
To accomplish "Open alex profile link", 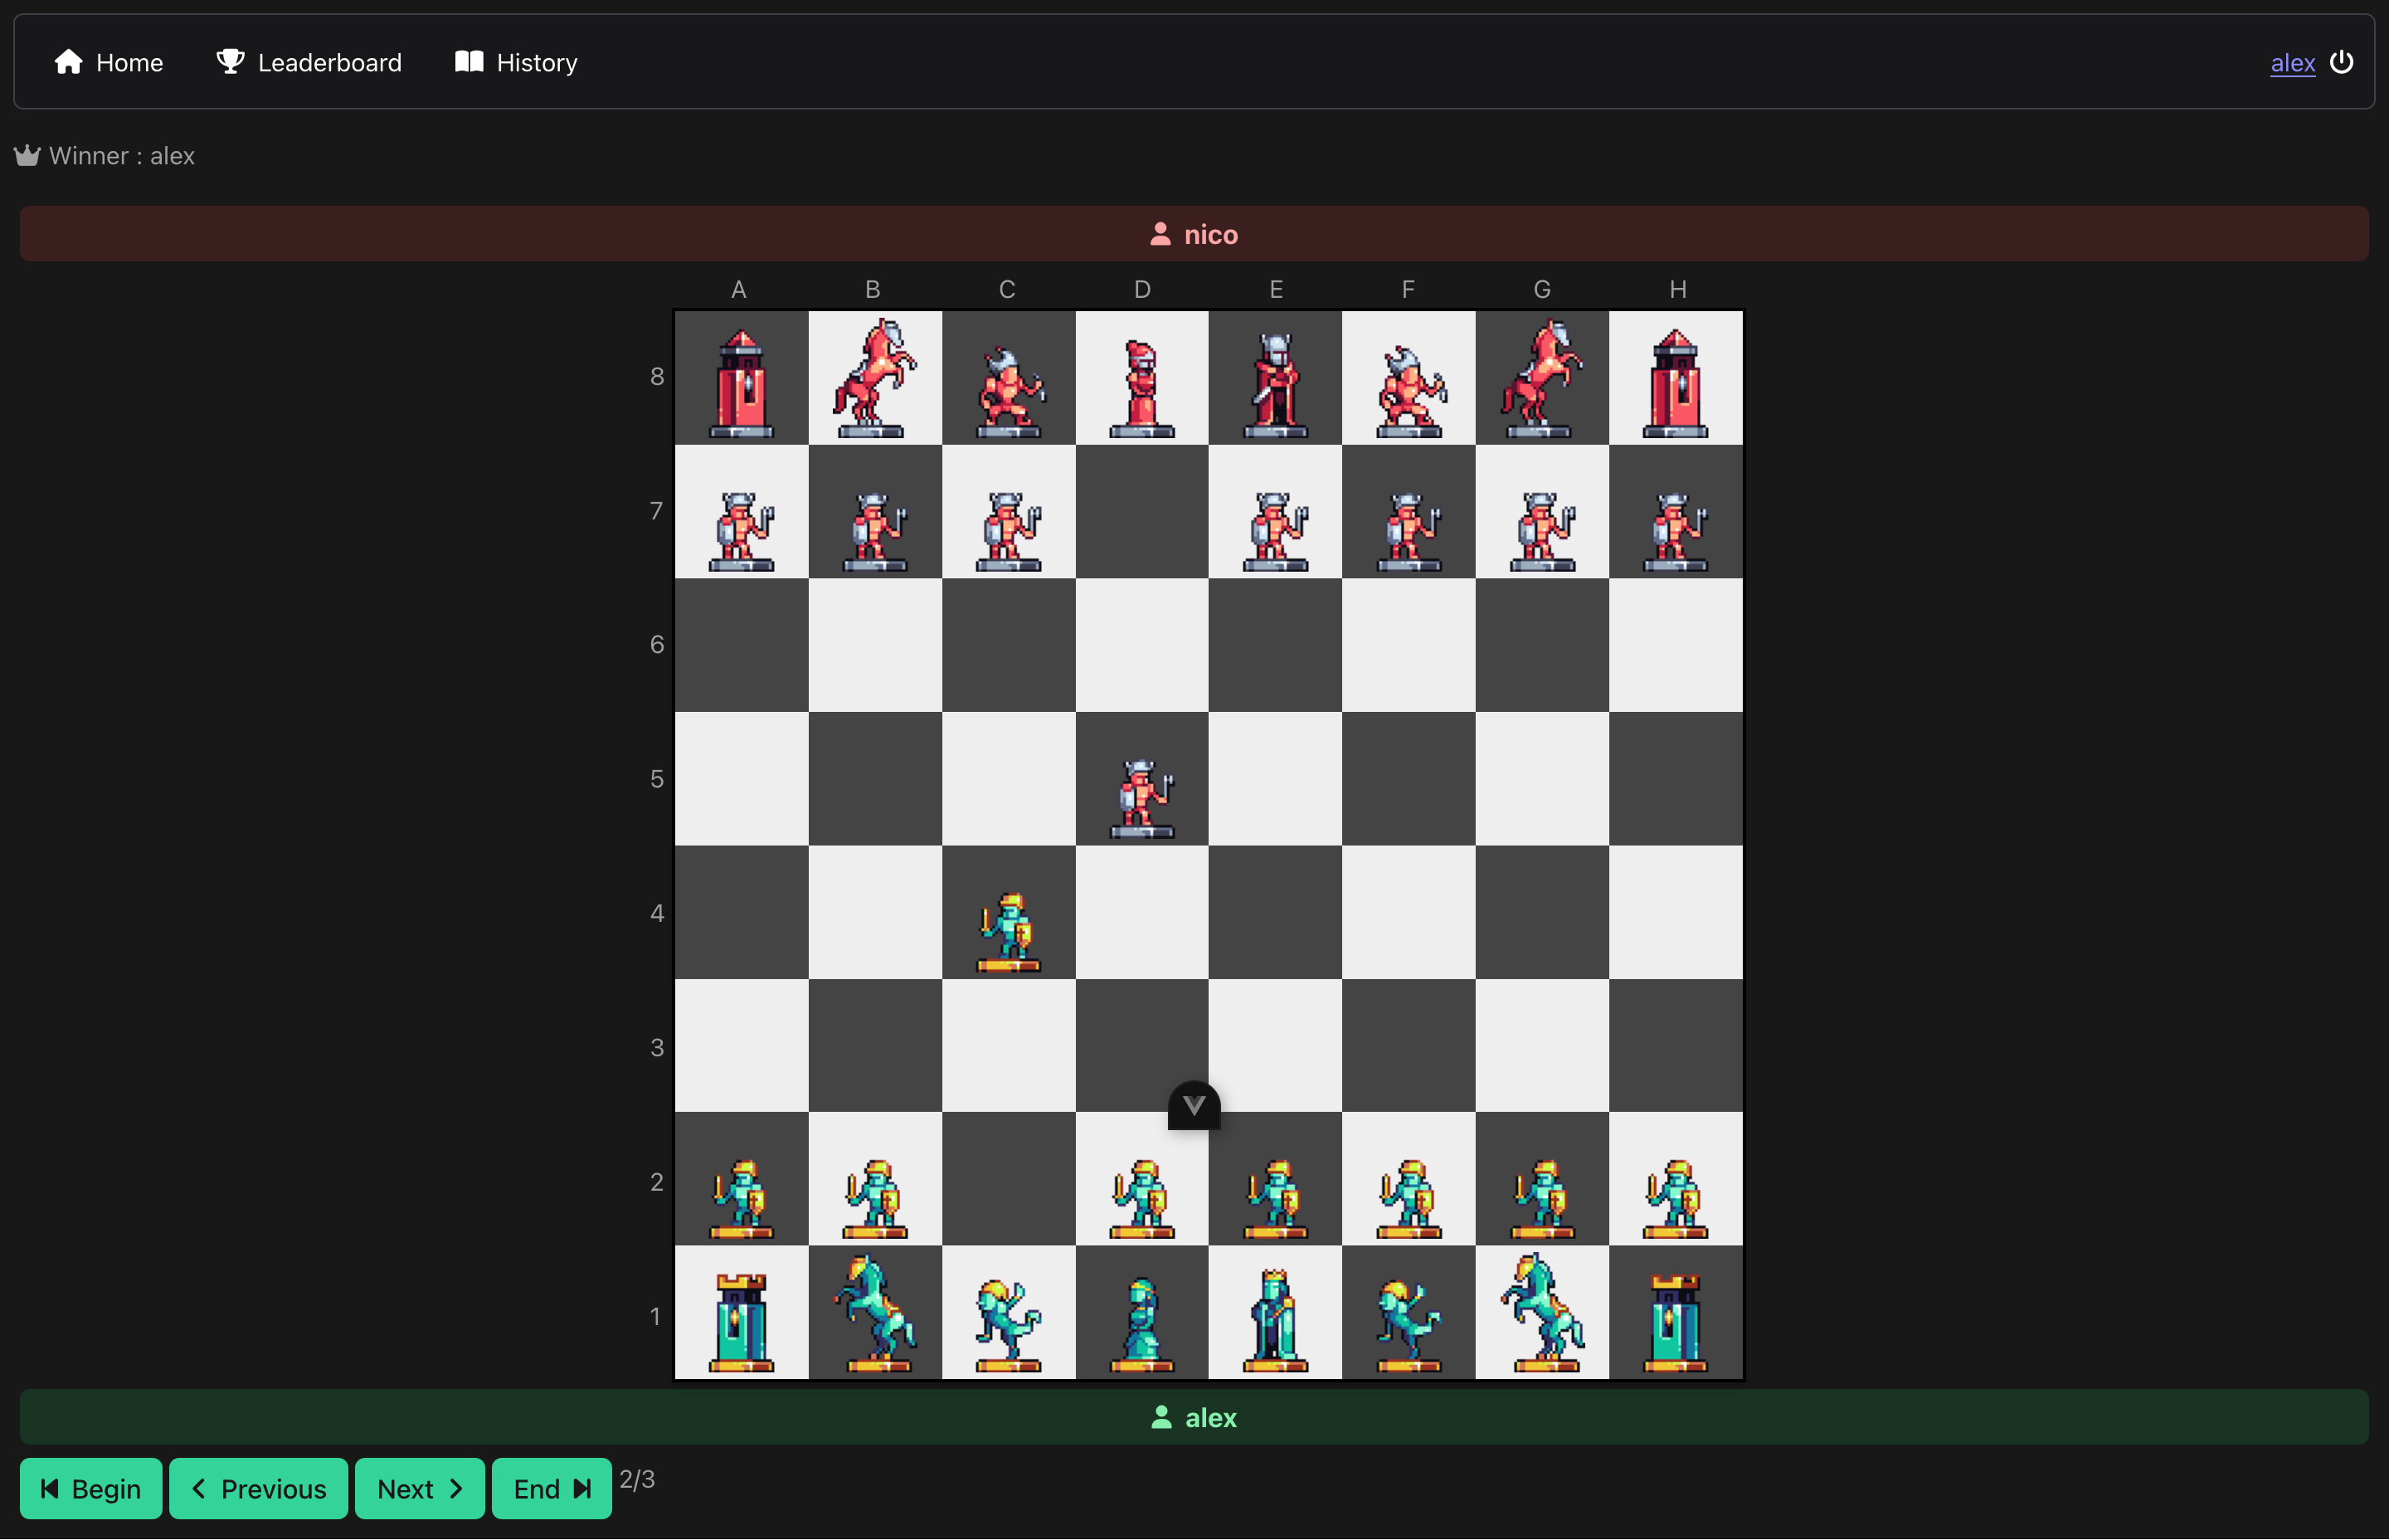I will pos(2292,63).
